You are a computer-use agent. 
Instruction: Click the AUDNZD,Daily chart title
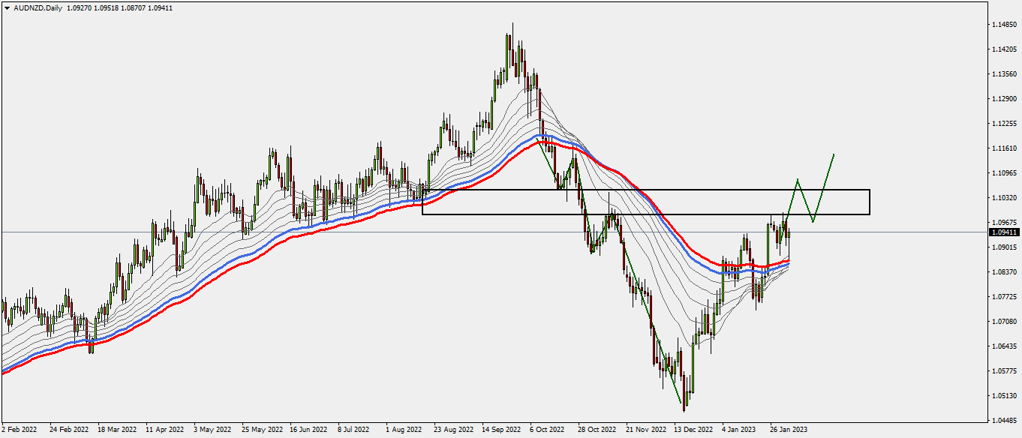(x=38, y=7)
